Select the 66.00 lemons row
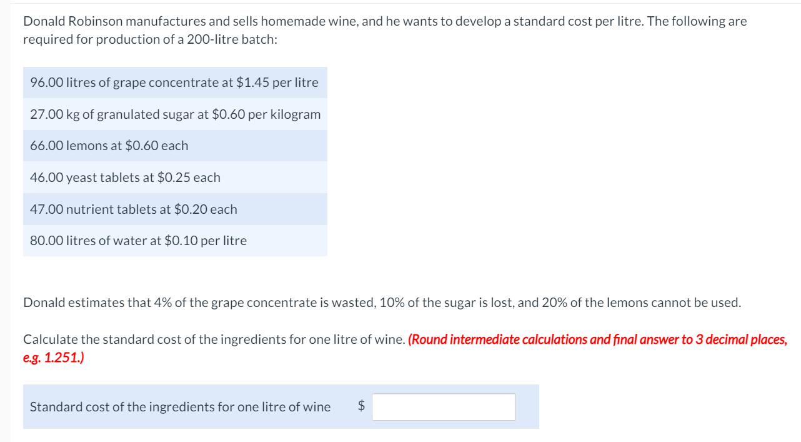Screen dimensions: 801x442 [x=109, y=146]
